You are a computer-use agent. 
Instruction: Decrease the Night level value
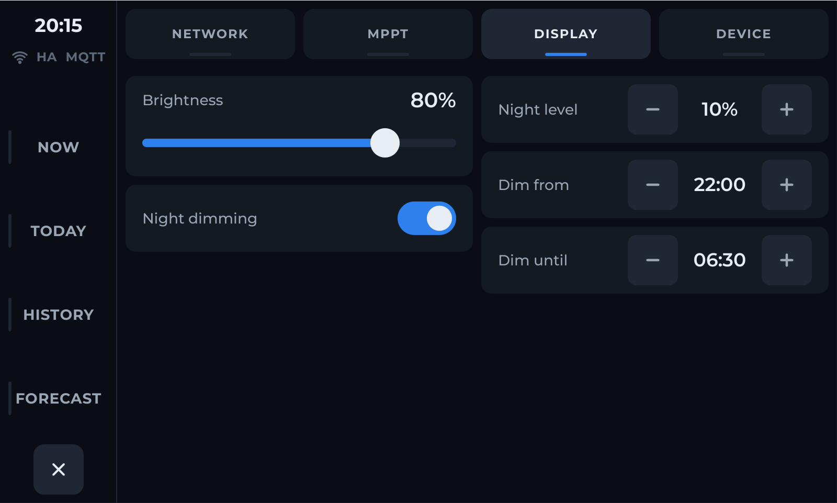point(653,109)
